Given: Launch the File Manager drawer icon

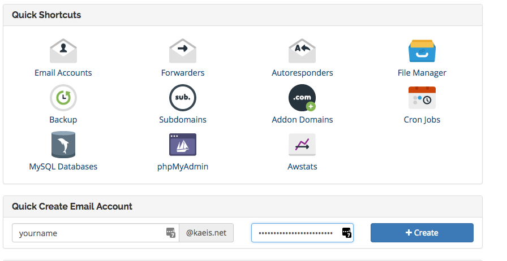Looking at the screenshot, I should (x=422, y=51).
